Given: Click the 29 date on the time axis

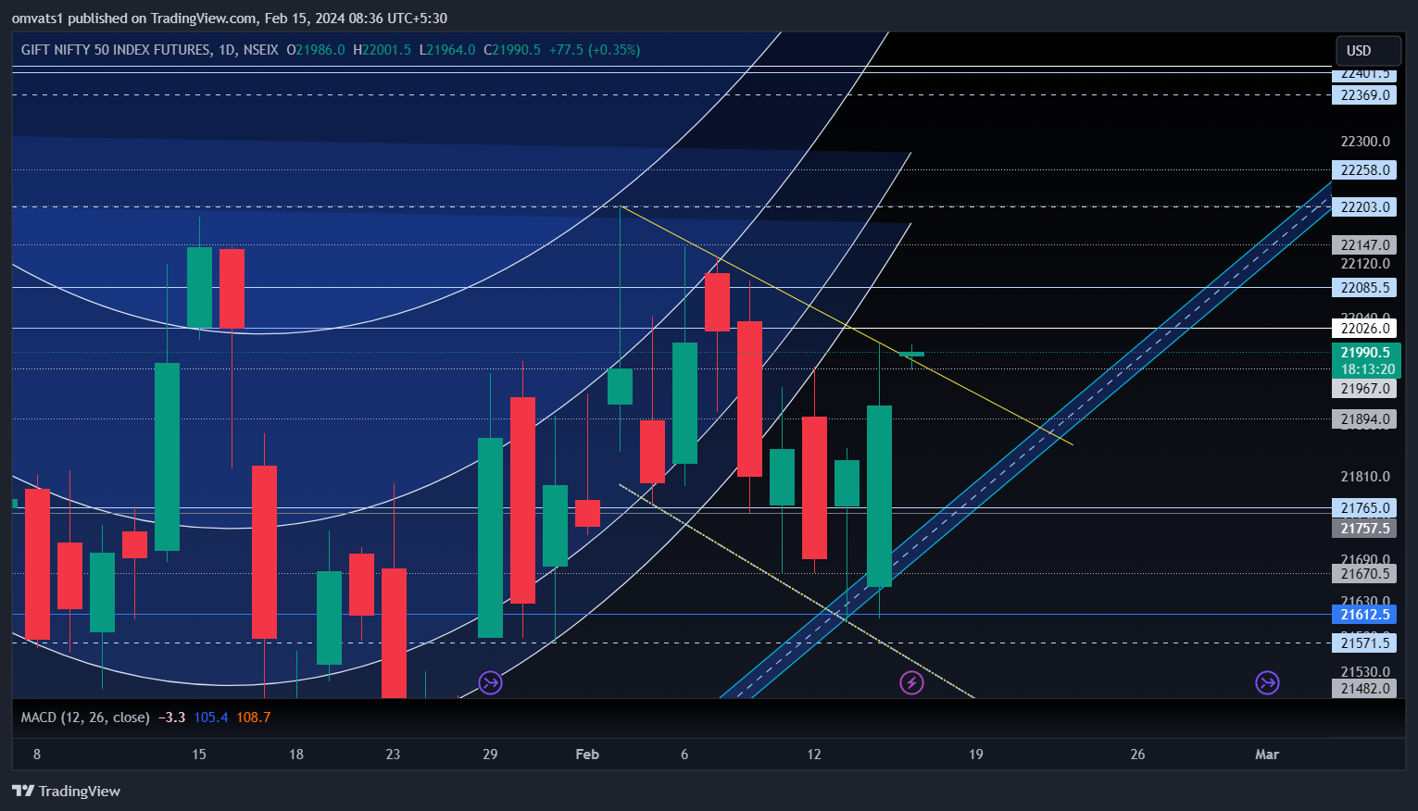Looking at the screenshot, I should tap(490, 755).
